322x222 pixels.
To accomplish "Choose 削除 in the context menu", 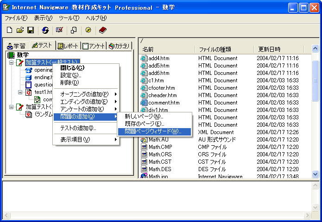I will (x=69, y=82).
